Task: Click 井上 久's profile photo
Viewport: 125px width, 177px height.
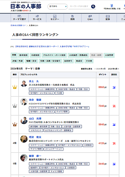Action: click(x=24, y=83)
